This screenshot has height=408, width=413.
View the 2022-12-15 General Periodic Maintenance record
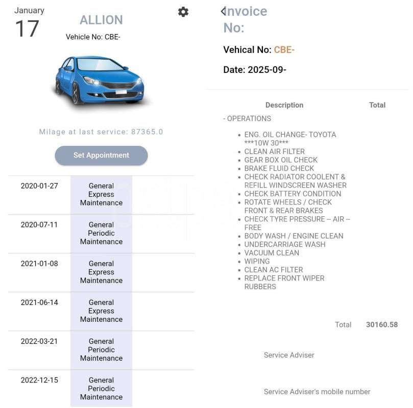pyautogui.click(x=101, y=388)
